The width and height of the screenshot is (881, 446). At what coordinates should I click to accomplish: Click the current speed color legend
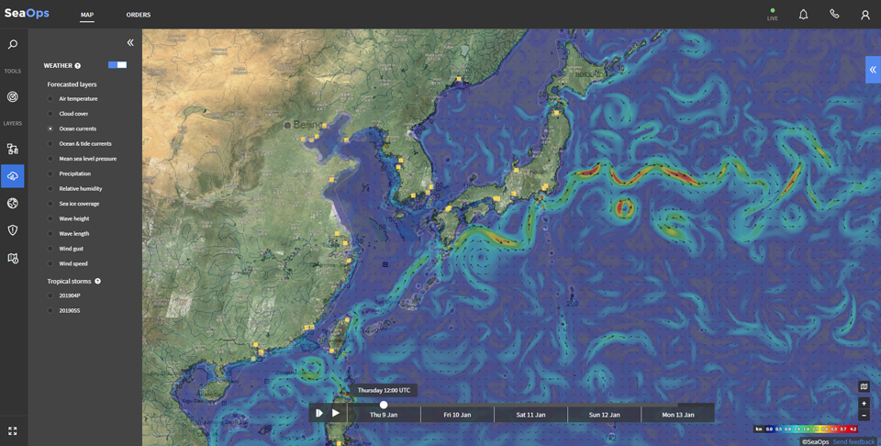(x=807, y=429)
